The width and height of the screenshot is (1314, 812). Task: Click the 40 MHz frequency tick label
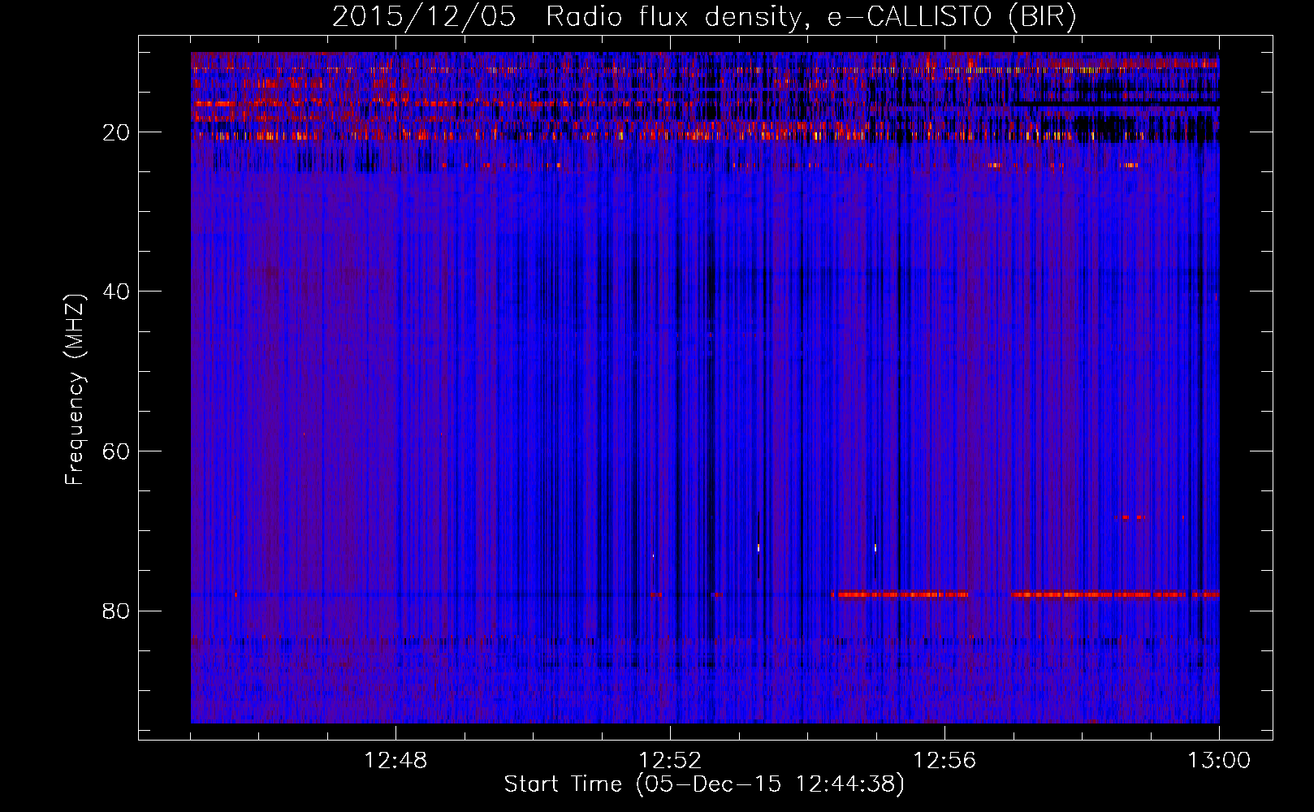[x=116, y=292]
